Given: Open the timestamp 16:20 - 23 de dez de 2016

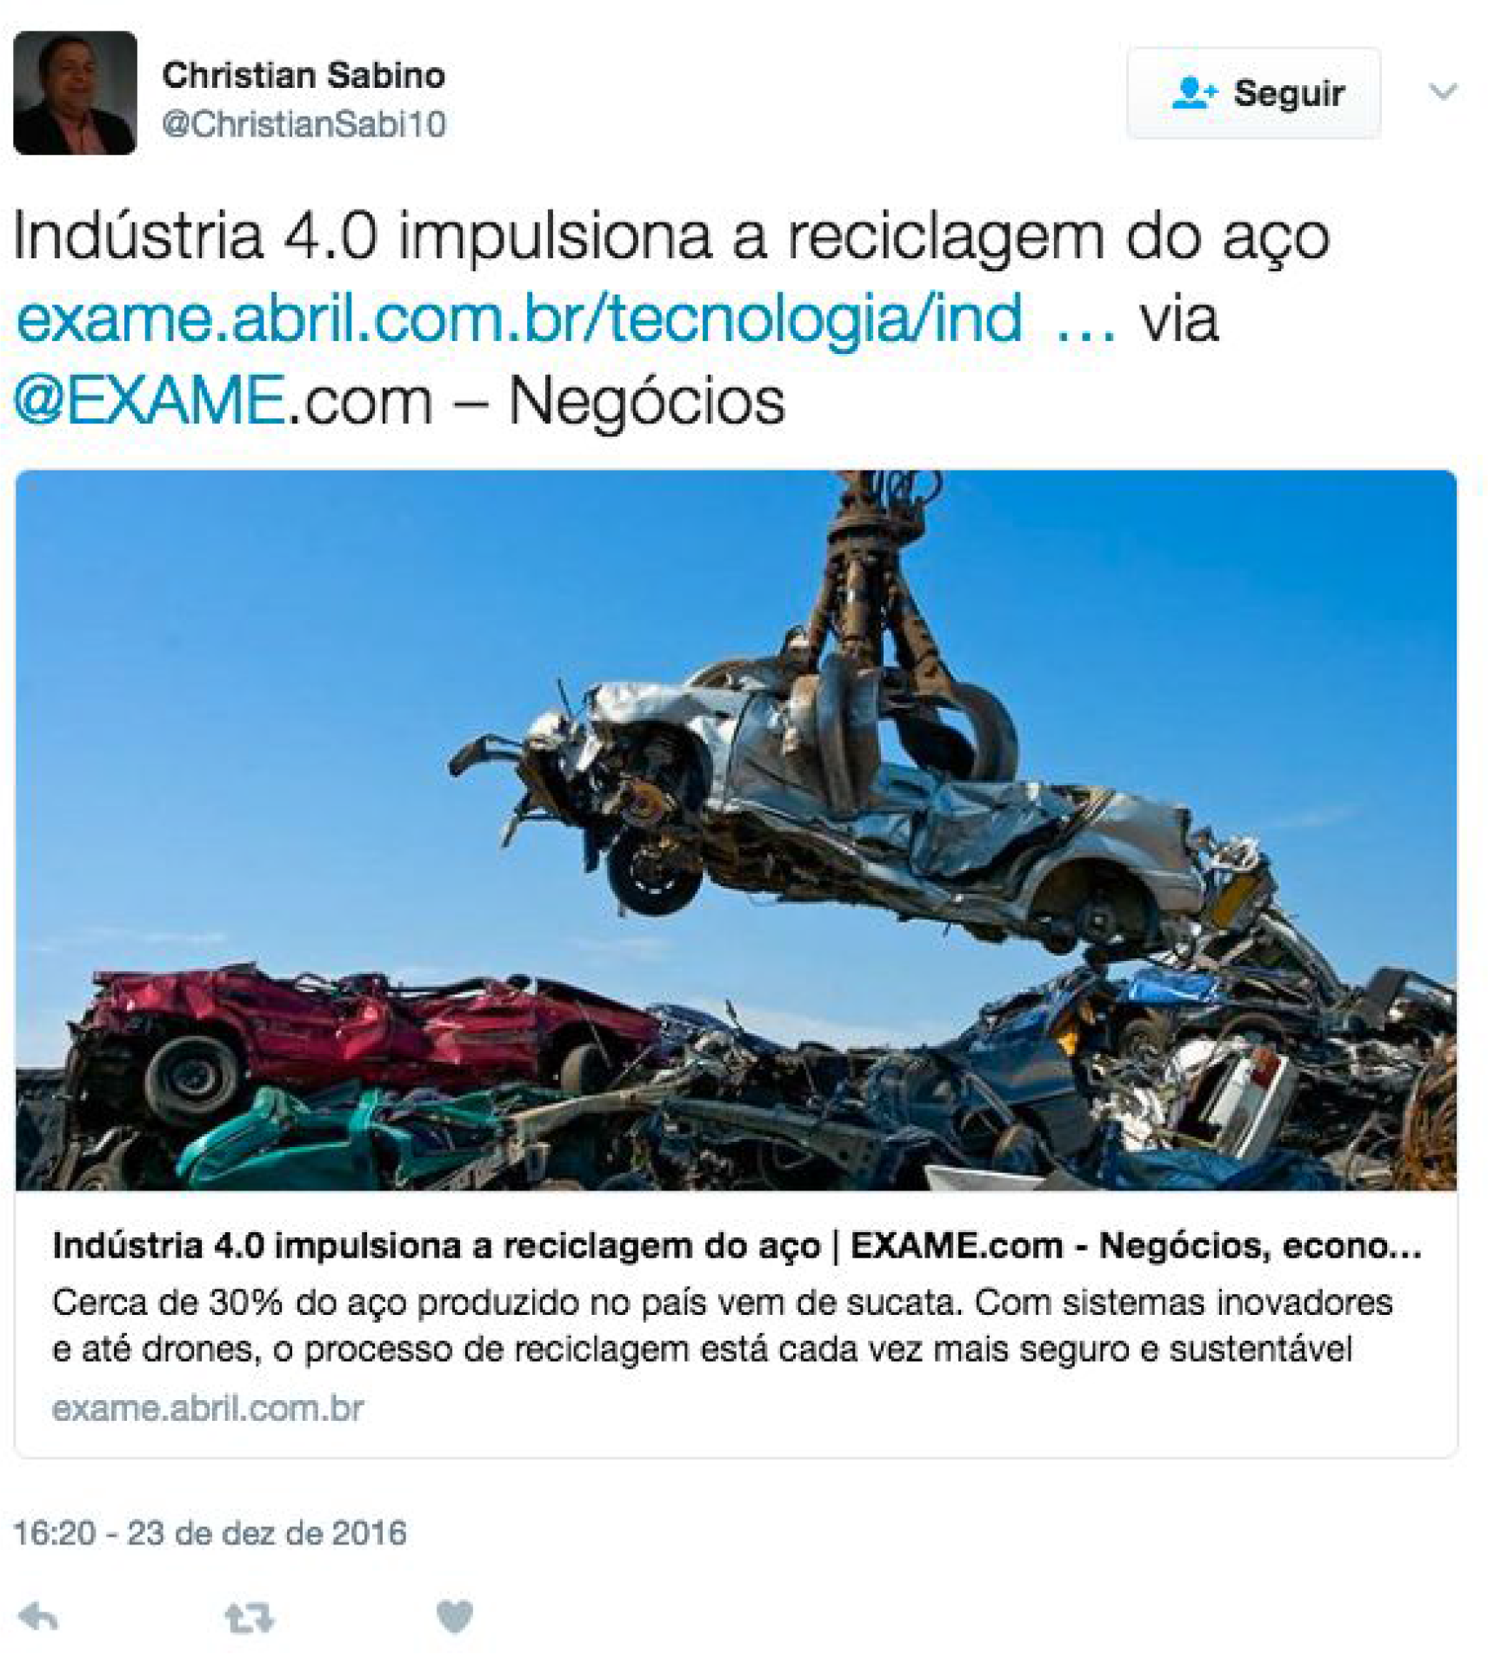Looking at the screenshot, I should (210, 1532).
